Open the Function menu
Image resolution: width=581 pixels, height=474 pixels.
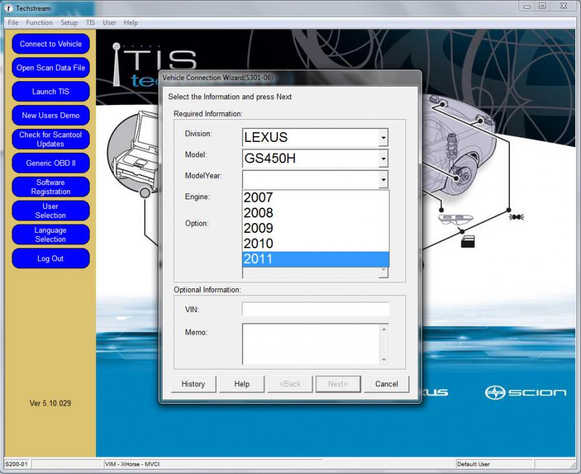point(39,23)
